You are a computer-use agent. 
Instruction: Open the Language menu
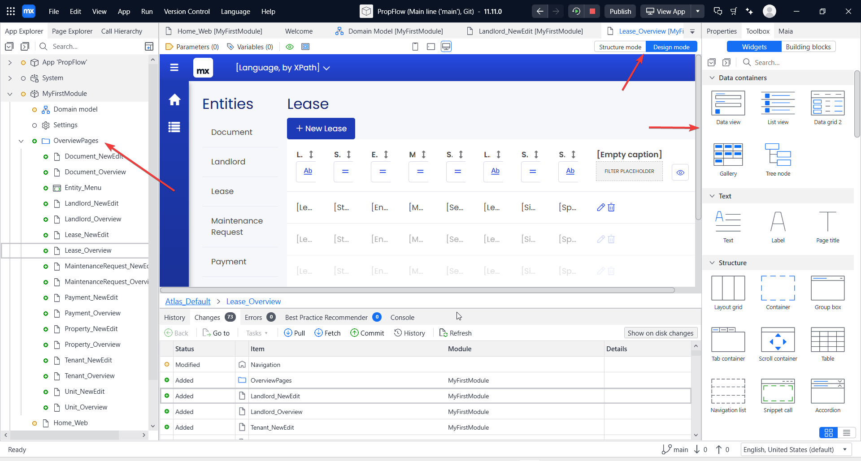point(235,11)
